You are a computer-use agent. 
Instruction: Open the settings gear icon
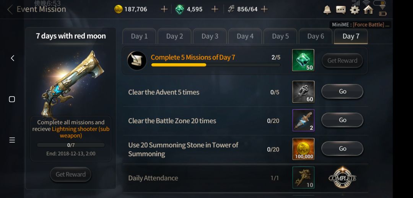click(354, 10)
